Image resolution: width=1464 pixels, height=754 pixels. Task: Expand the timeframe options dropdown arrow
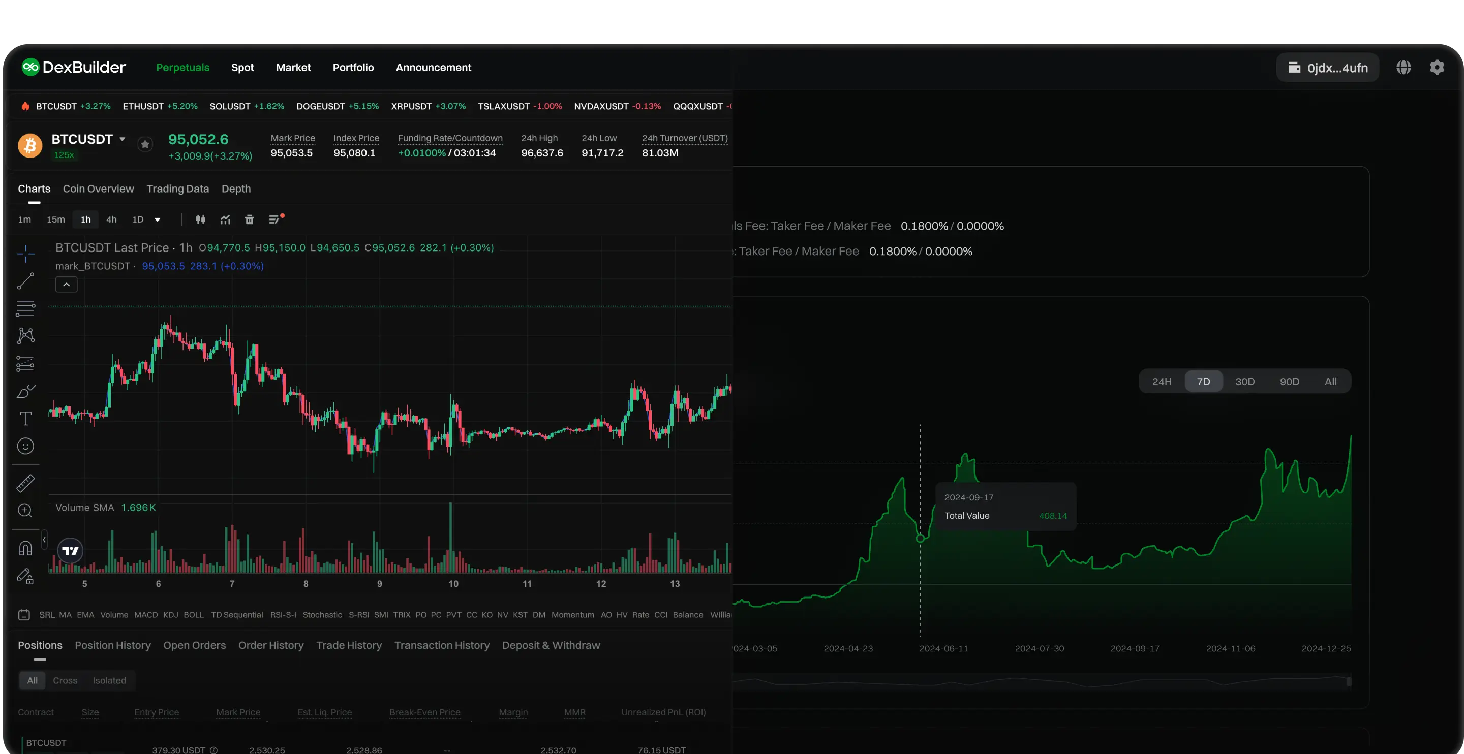158,220
